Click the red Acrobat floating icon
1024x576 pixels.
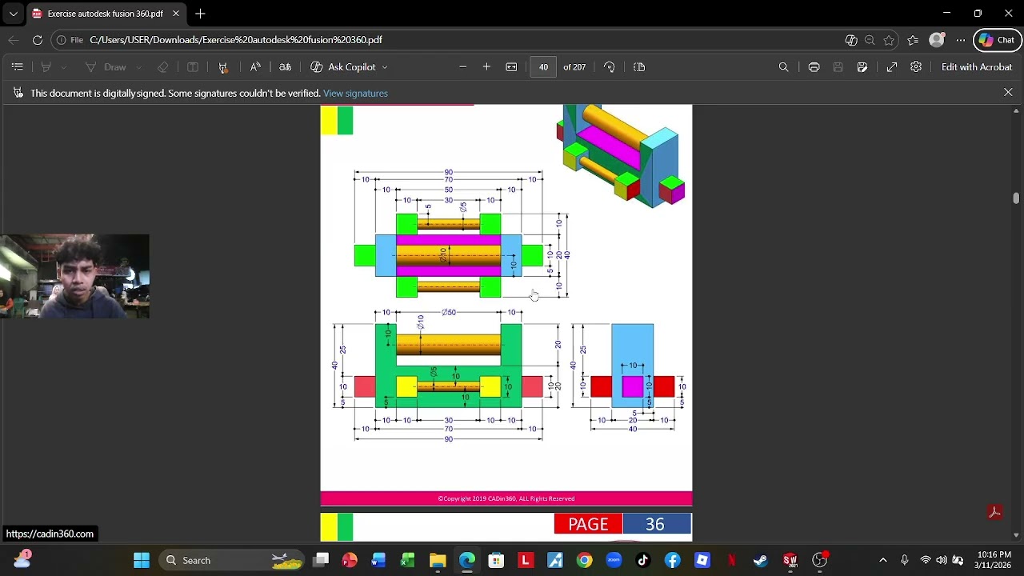(995, 513)
